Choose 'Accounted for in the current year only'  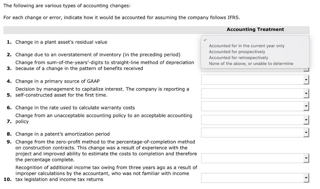click(246, 46)
